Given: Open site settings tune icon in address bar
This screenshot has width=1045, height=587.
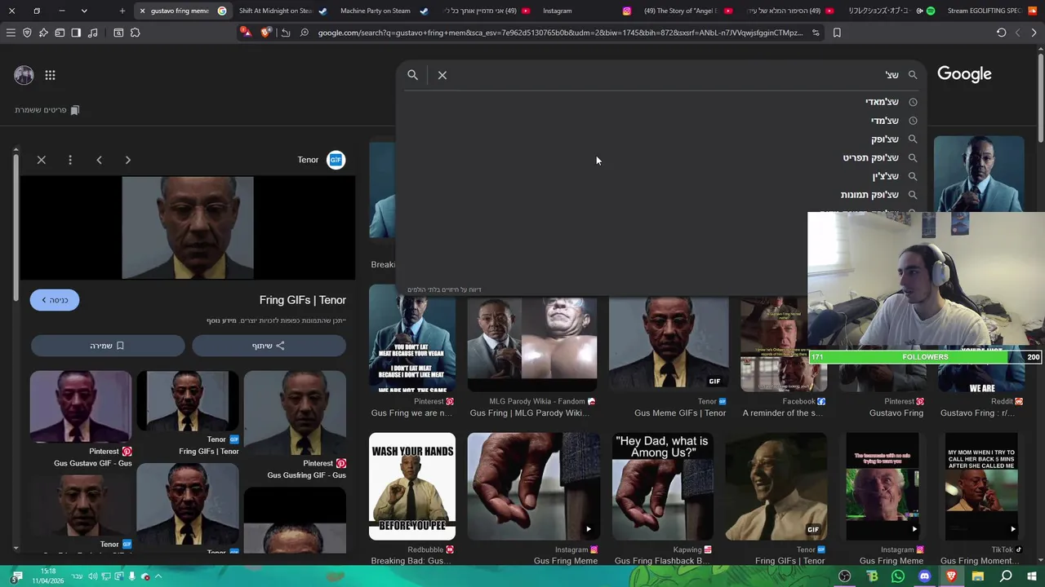Looking at the screenshot, I should [x=816, y=33].
